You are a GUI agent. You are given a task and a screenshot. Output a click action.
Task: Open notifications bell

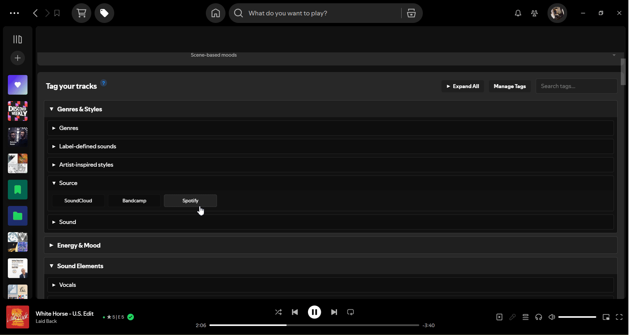[518, 13]
